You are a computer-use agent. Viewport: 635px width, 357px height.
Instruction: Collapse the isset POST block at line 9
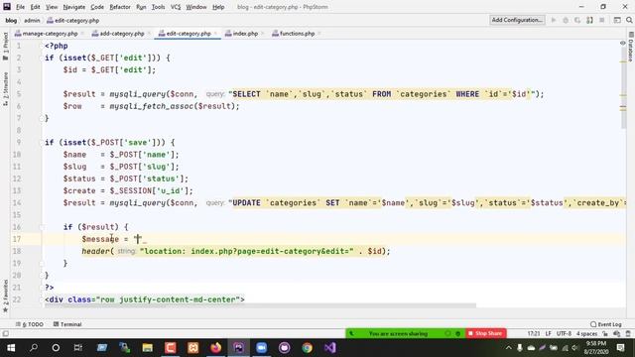[42, 143]
